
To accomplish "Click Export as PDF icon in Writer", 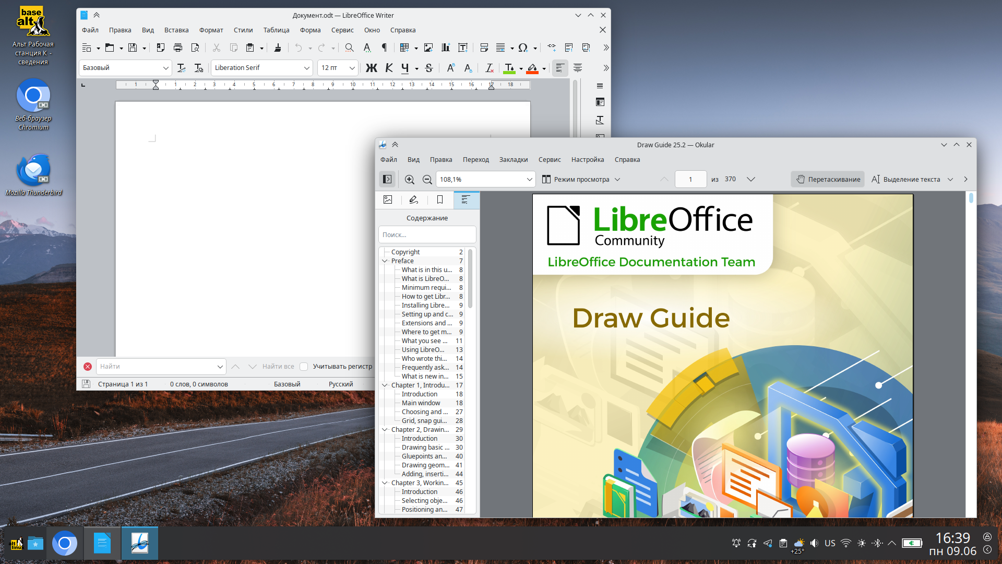I will point(161,48).
